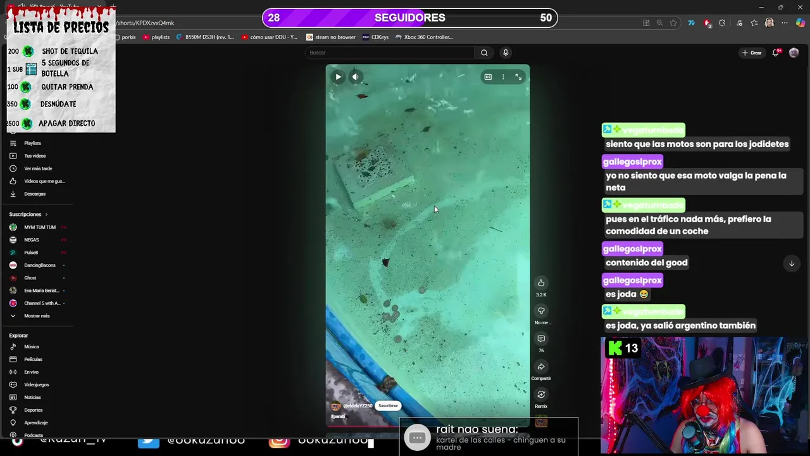Open the sound track thumbnail under Remix
The width and height of the screenshot is (810, 456).
pyautogui.click(x=541, y=421)
